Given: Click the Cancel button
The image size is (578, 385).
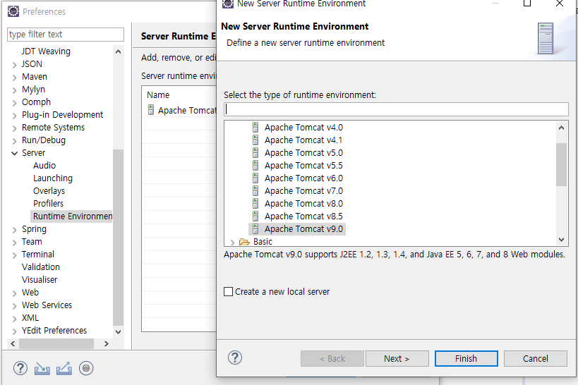Looking at the screenshot, I should click(x=535, y=358).
